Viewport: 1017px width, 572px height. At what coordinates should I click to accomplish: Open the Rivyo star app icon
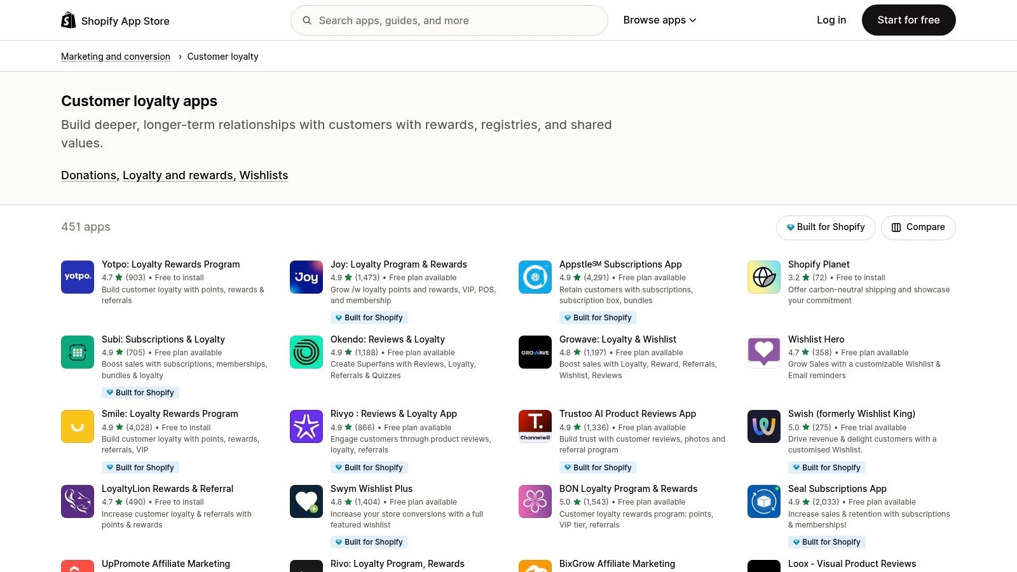[x=306, y=426]
